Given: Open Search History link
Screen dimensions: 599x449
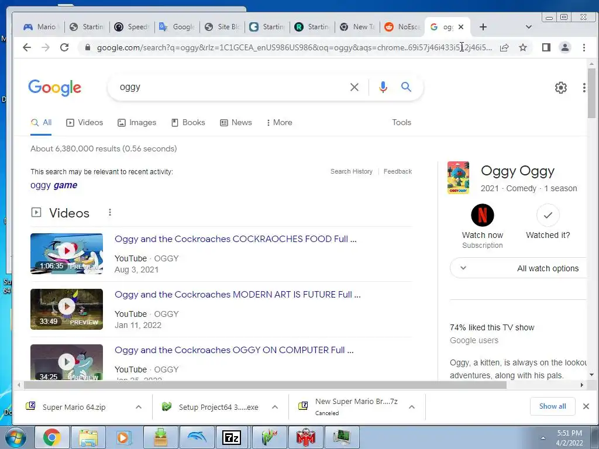Looking at the screenshot, I should click(x=351, y=171).
